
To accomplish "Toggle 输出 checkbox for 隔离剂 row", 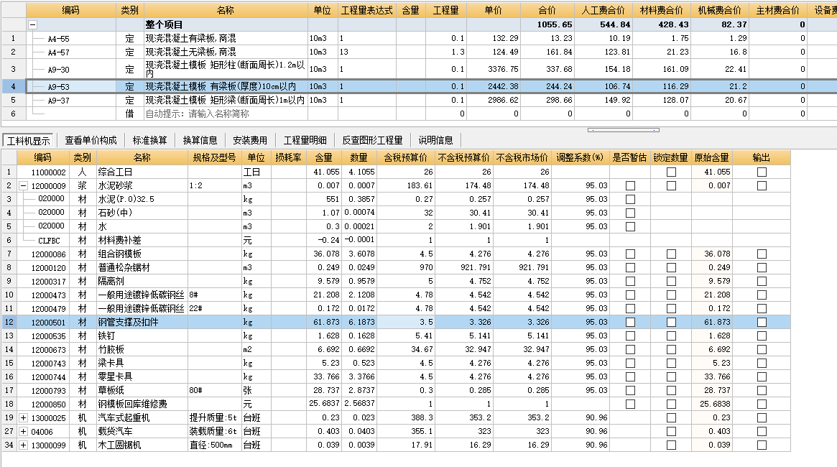I will coord(762,281).
